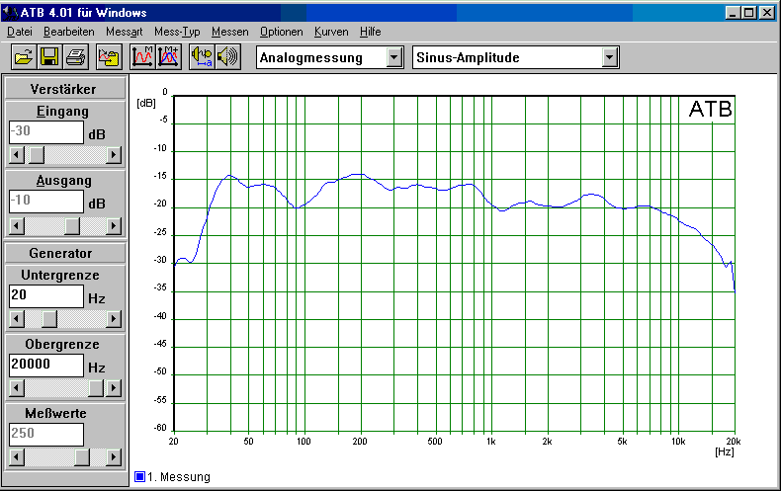Click the open file folder icon

point(23,57)
